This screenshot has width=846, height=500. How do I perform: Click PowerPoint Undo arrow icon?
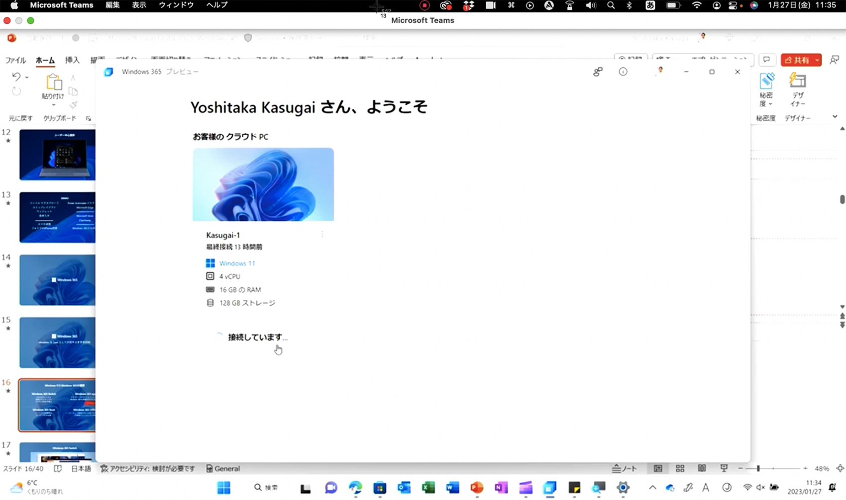(x=16, y=77)
